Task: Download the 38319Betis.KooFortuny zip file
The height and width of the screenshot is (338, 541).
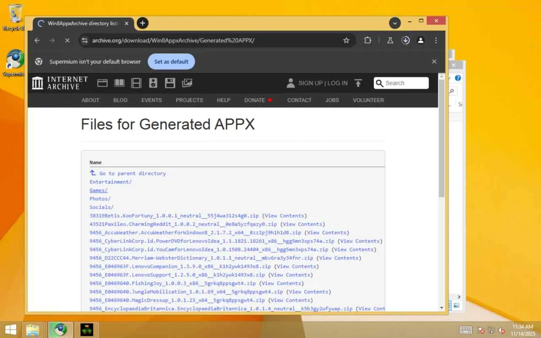Action: pos(174,215)
